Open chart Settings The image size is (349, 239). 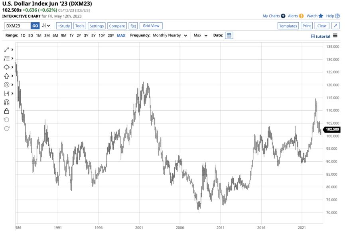97,26
